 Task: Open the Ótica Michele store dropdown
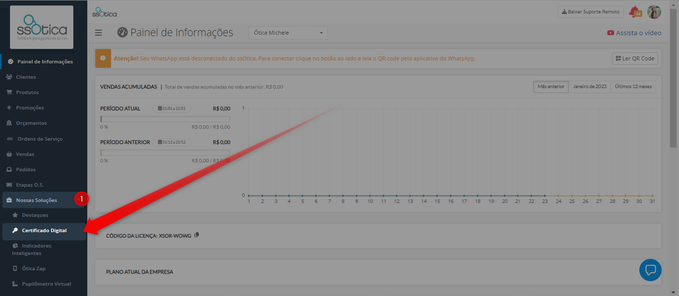click(x=288, y=33)
